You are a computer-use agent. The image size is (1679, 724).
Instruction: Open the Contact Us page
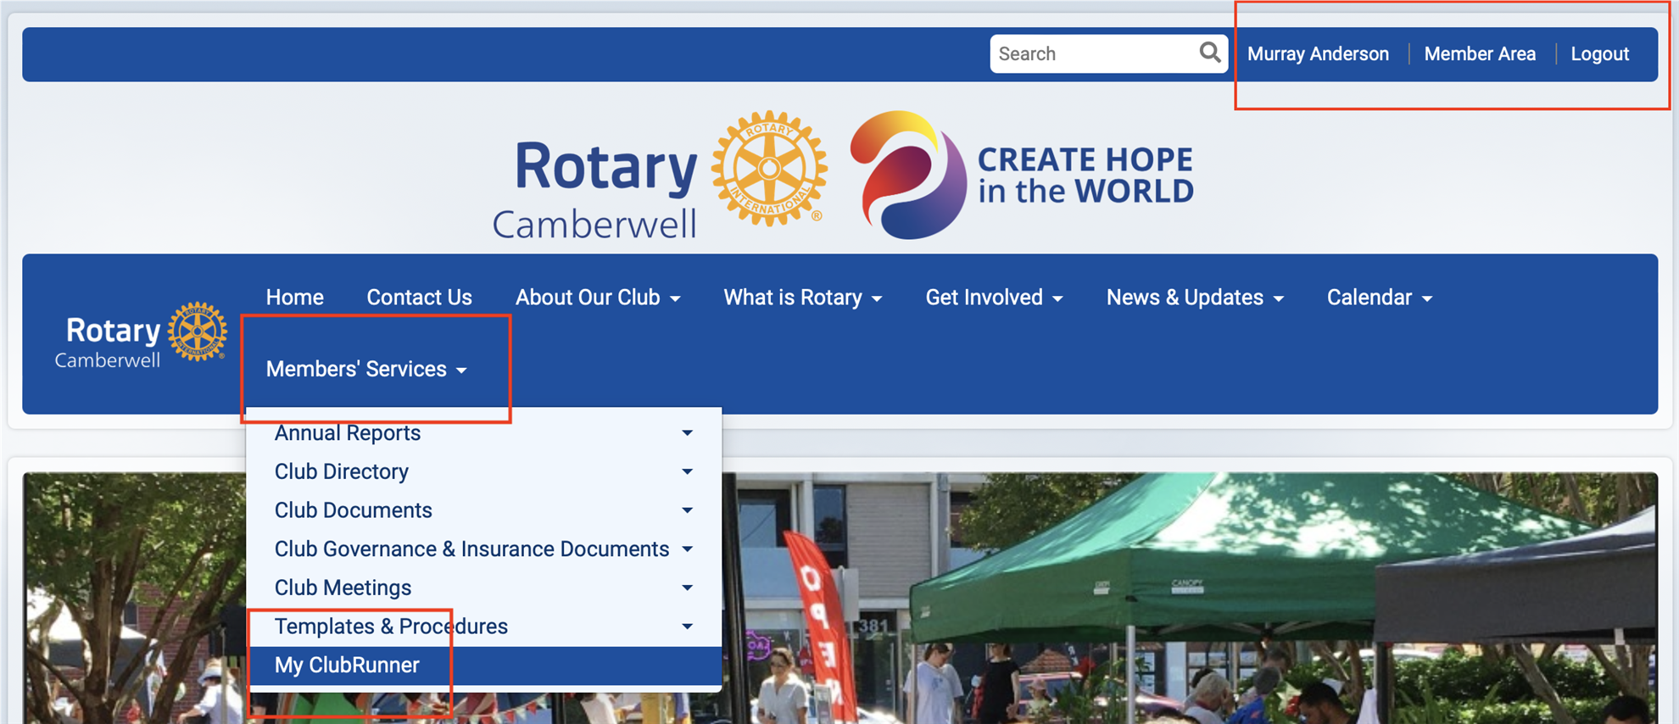(419, 298)
